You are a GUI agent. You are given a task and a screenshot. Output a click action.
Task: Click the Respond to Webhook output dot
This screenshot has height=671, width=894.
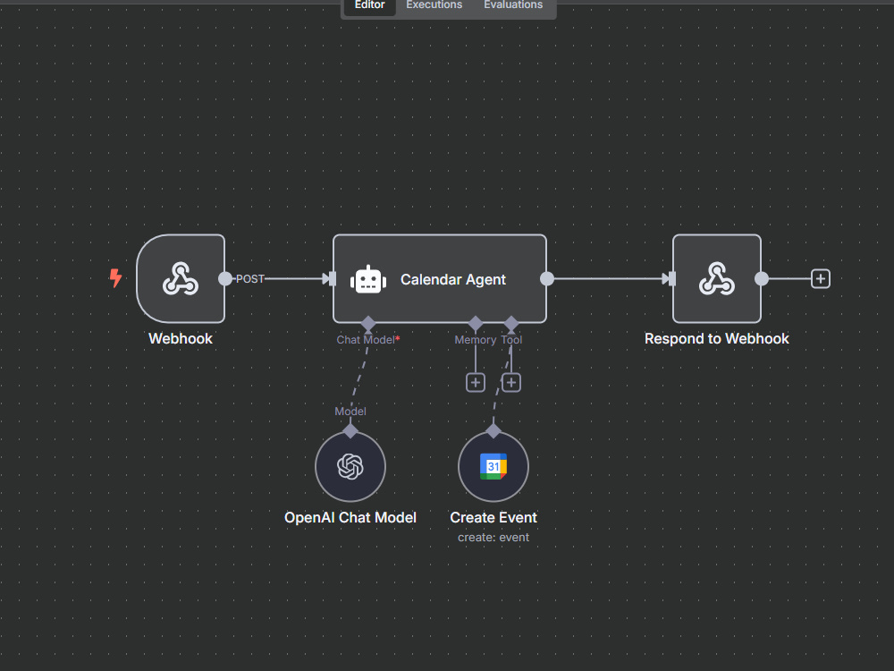click(761, 278)
